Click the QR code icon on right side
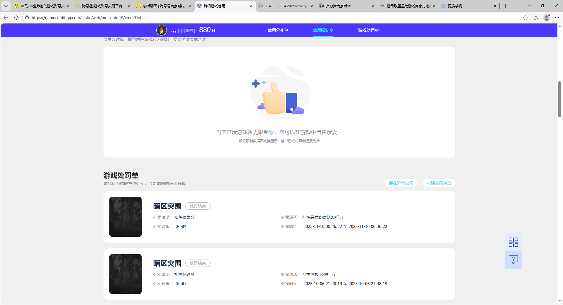This screenshot has height=305, width=563. point(513,242)
